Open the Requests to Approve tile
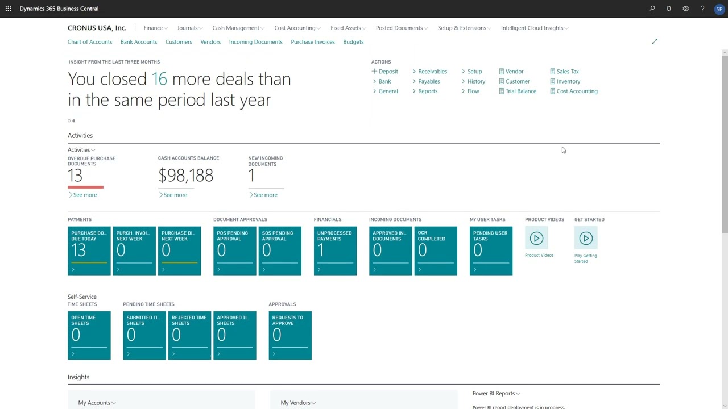The width and height of the screenshot is (728, 409). 290,335
